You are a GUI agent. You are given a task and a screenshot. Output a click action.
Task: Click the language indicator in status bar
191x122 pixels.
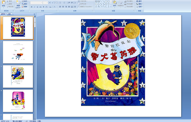35,121
